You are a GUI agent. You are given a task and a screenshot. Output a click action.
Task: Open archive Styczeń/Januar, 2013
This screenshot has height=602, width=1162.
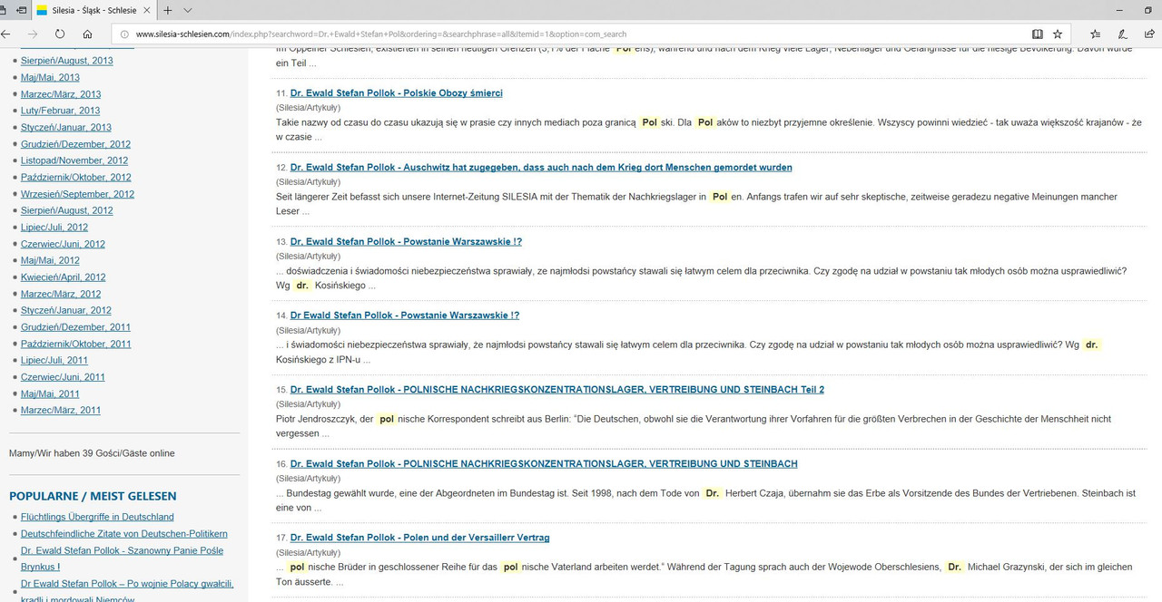66,128
